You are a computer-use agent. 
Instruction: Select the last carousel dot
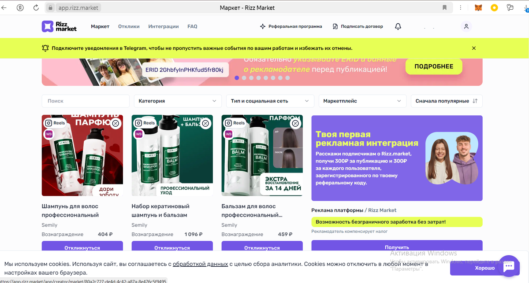(287, 78)
